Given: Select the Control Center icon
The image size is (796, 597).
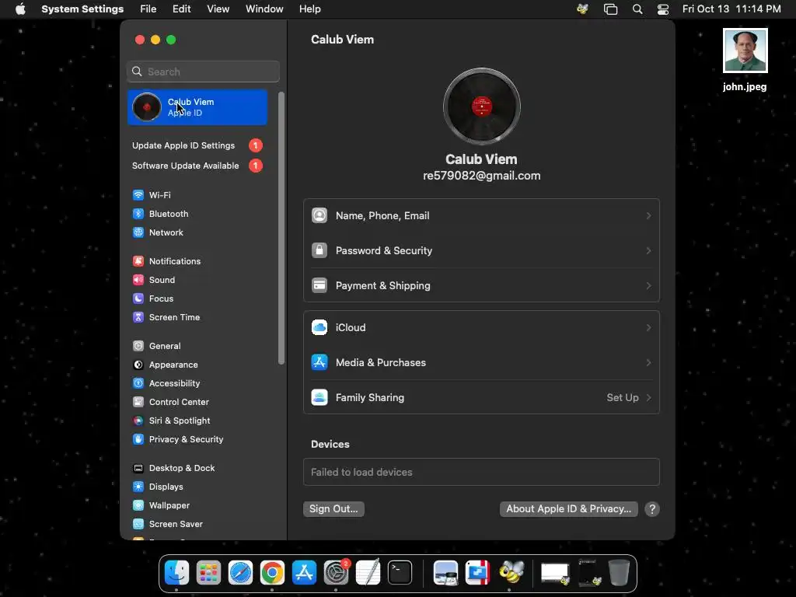Looking at the screenshot, I should [x=138, y=402].
